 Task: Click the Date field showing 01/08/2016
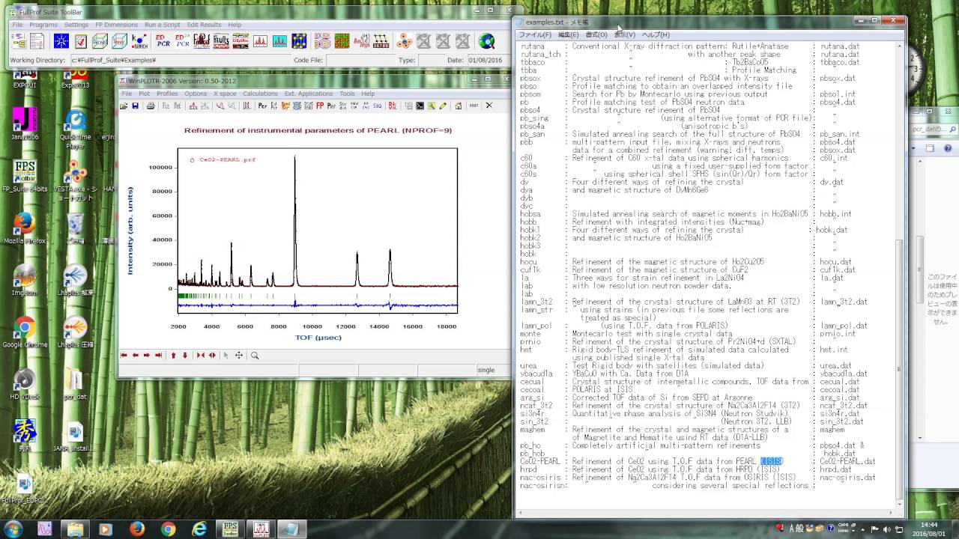tap(488, 60)
